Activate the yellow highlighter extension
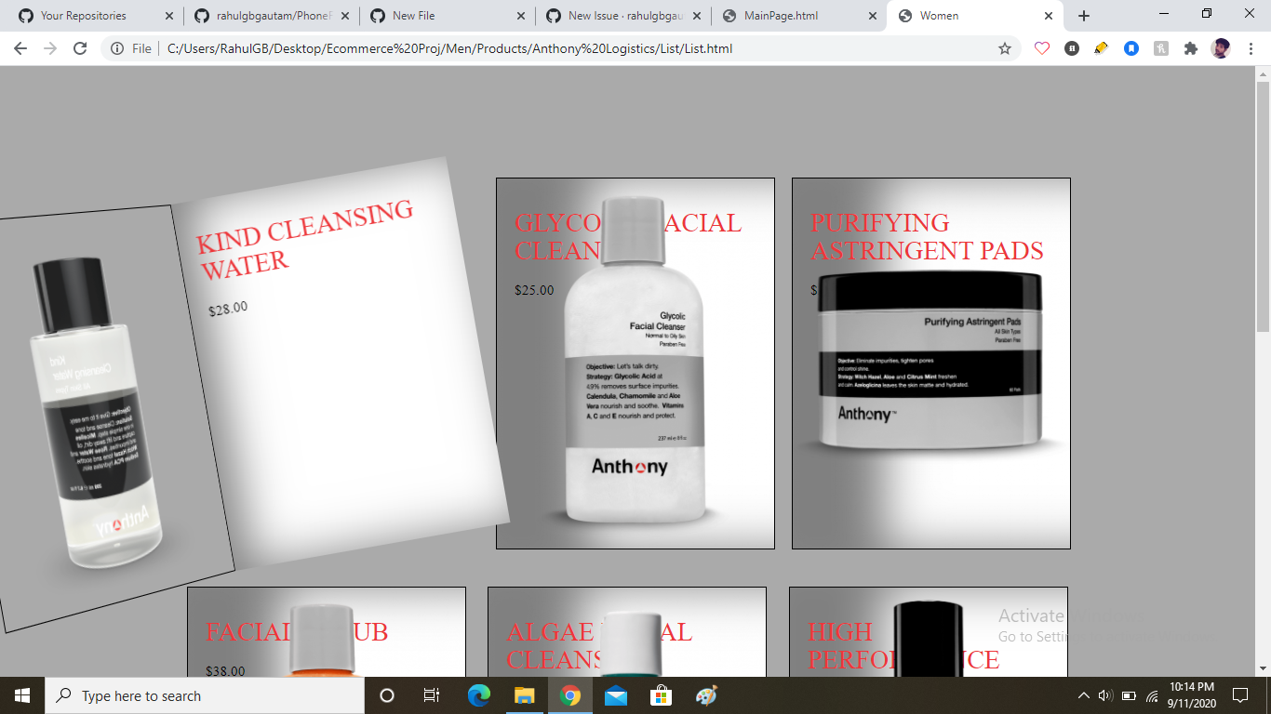Image resolution: width=1271 pixels, height=714 pixels. click(1102, 48)
